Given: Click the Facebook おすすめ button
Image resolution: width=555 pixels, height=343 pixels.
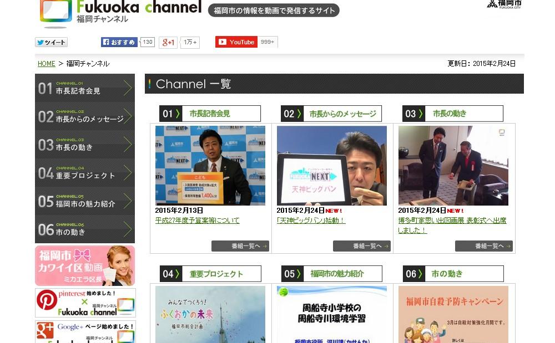Looking at the screenshot, I should [x=119, y=42].
